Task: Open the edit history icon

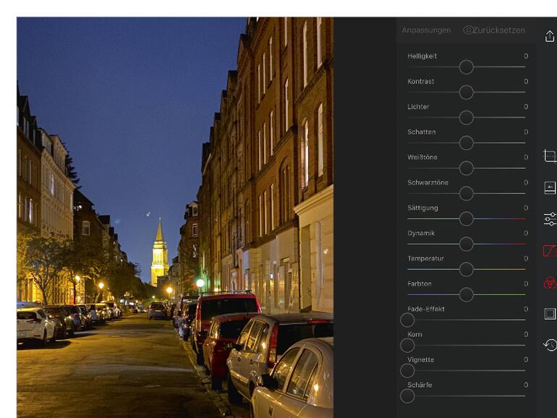Action: coord(550,345)
